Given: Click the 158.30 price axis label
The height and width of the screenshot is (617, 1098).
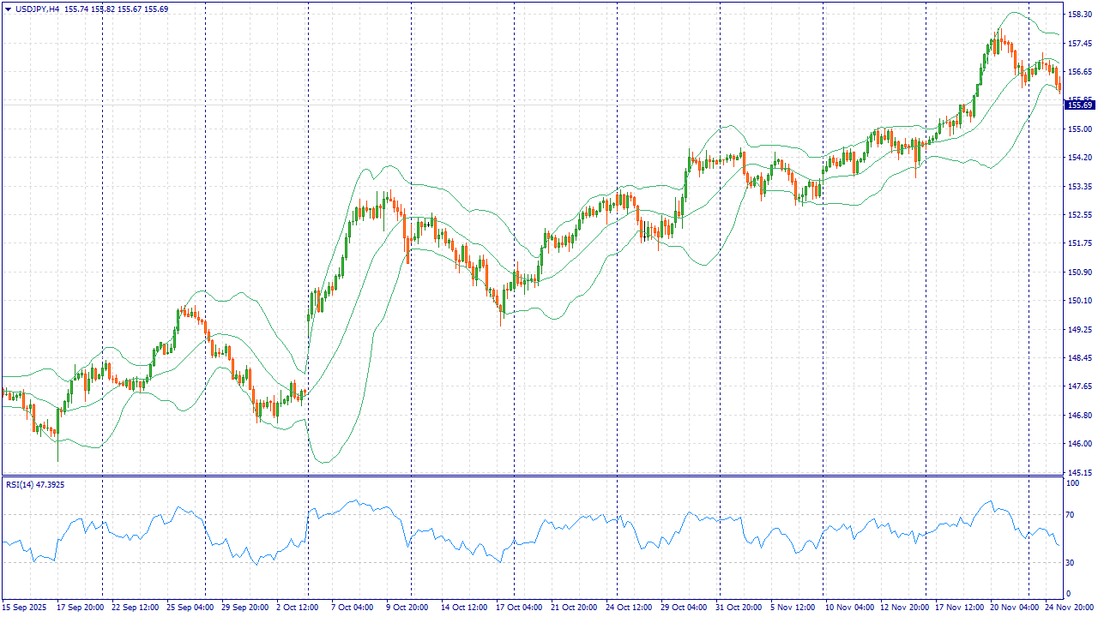Looking at the screenshot, I should 1079,15.
